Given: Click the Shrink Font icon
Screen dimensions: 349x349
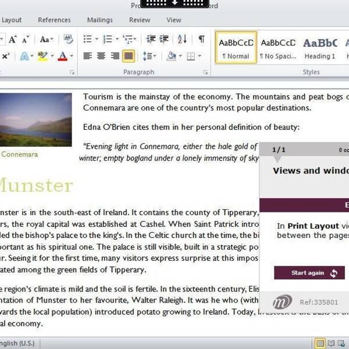Looking at the screenshot, I should click(x=26, y=40).
